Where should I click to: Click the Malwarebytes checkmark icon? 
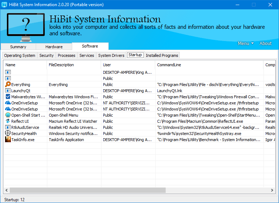(x=8, y=97)
